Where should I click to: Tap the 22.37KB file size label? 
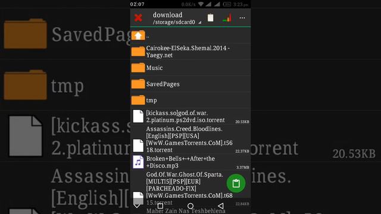click(242, 151)
